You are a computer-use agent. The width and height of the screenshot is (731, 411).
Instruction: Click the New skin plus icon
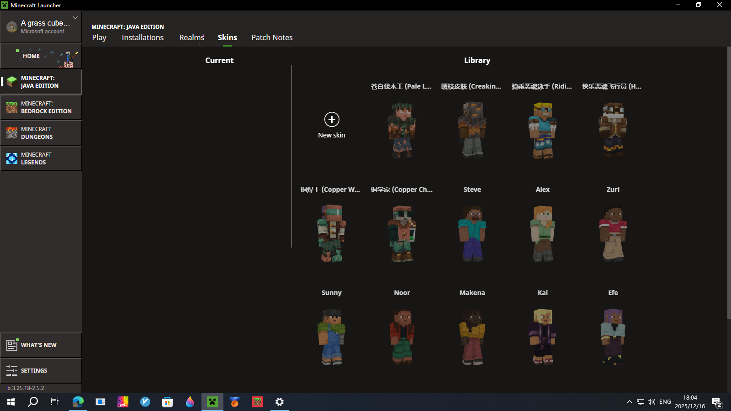[x=332, y=120]
